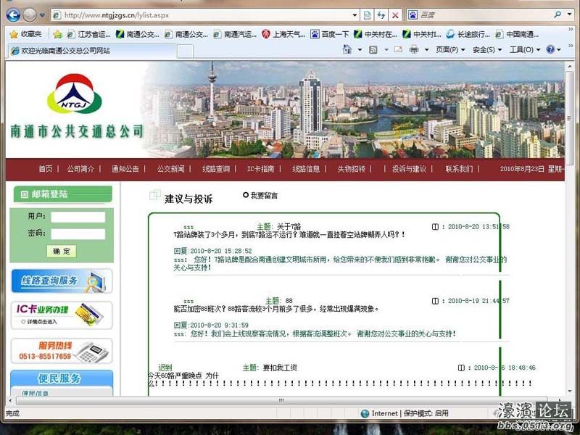Screen dimensions: 580x435
Task: Click the 用户 username input field
Action: pyautogui.click(x=78, y=217)
